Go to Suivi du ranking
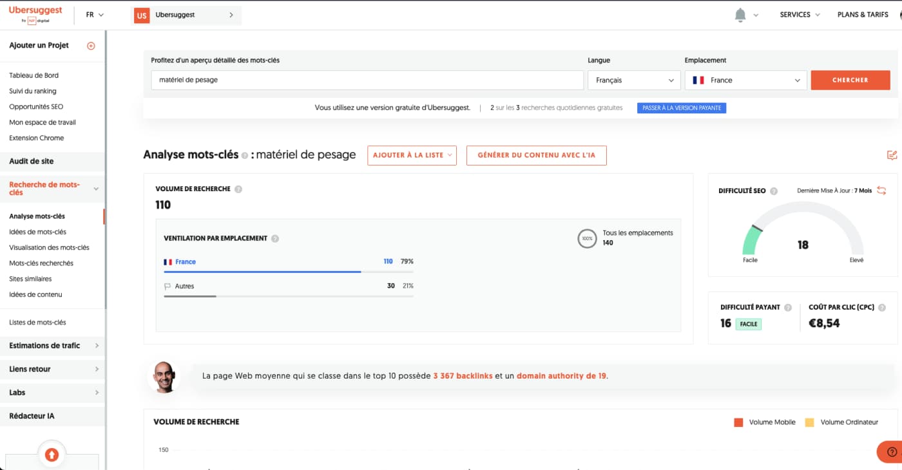 point(33,91)
